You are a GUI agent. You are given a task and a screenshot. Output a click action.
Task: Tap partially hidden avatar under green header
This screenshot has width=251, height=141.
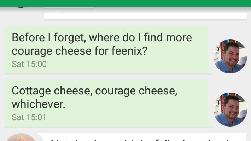[x=21, y=7]
